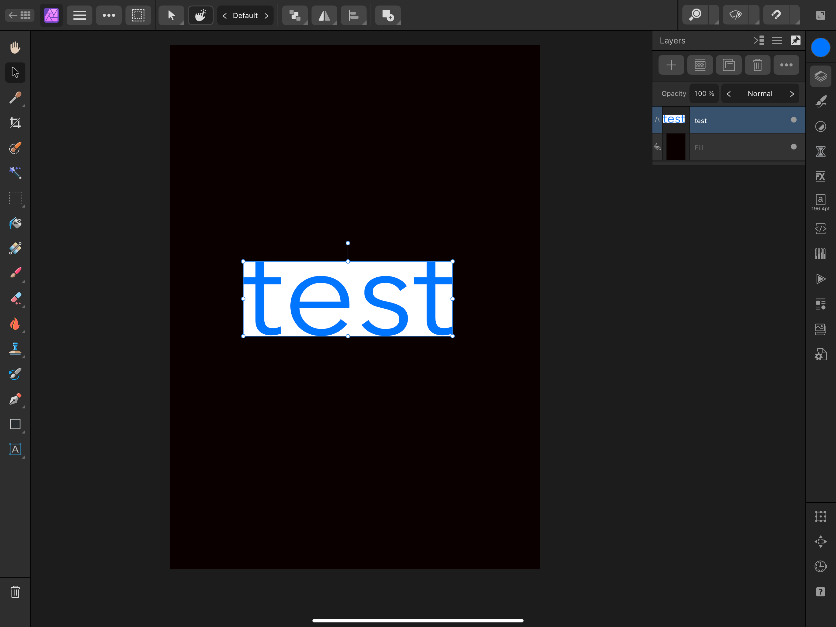Select the Crop tool
Image resolution: width=836 pixels, height=627 pixels.
pyautogui.click(x=15, y=122)
